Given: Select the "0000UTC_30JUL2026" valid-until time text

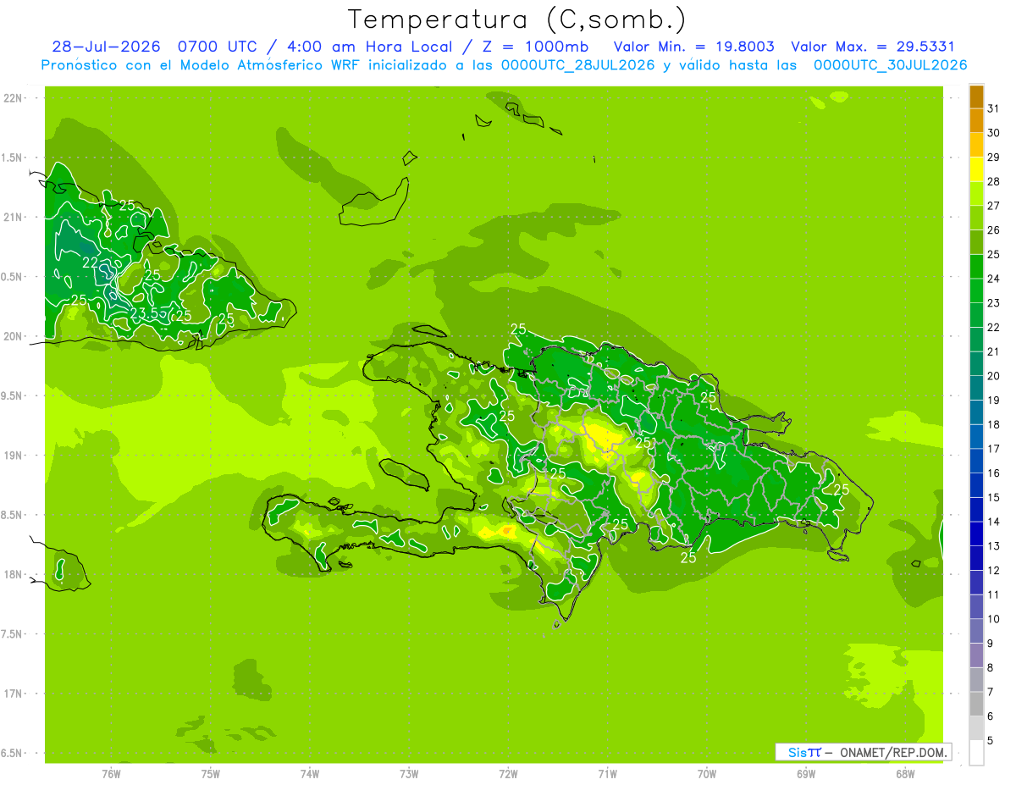Looking at the screenshot, I should coord(890,65).
